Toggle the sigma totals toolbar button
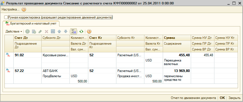This screenshot has height=102, width=243. coord(74,31)
